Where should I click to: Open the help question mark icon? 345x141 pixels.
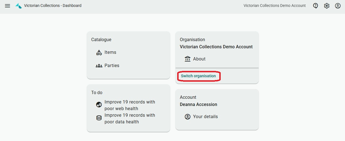tap(315, 6)
